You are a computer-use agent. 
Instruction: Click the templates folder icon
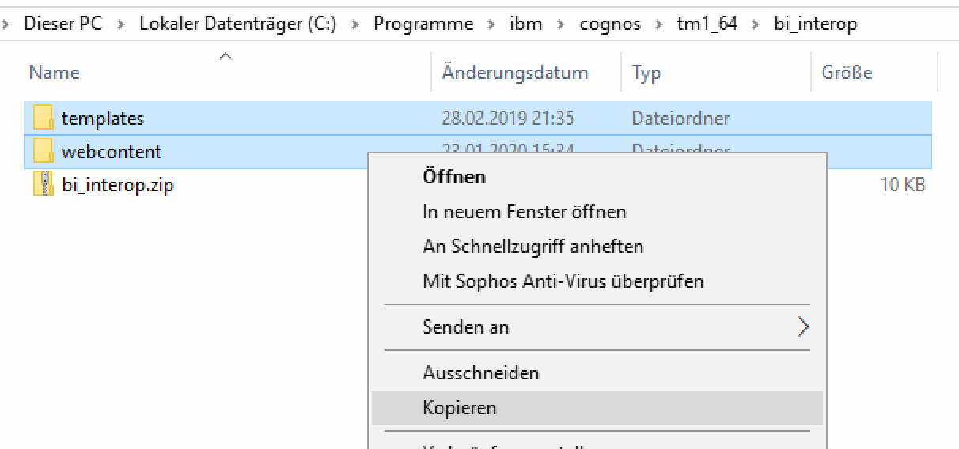point(43,119)
